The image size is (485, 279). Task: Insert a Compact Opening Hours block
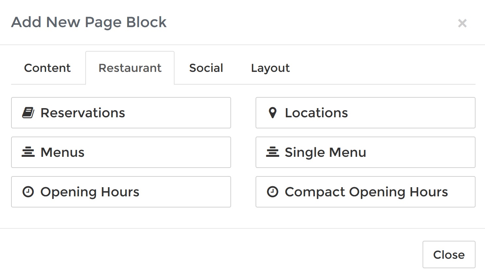pyautogui.click(x=365, y=192)
